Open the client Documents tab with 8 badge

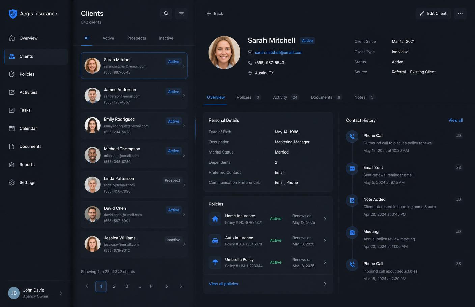tap(327, 97)
